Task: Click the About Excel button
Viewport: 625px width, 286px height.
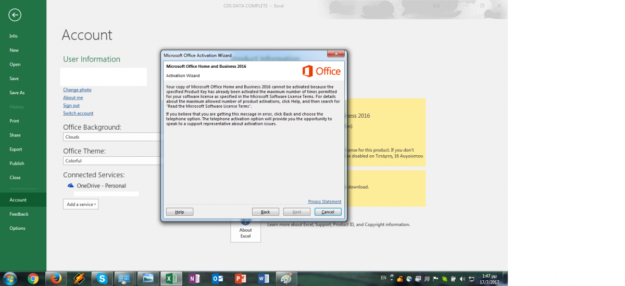Action: pos(245,230)
